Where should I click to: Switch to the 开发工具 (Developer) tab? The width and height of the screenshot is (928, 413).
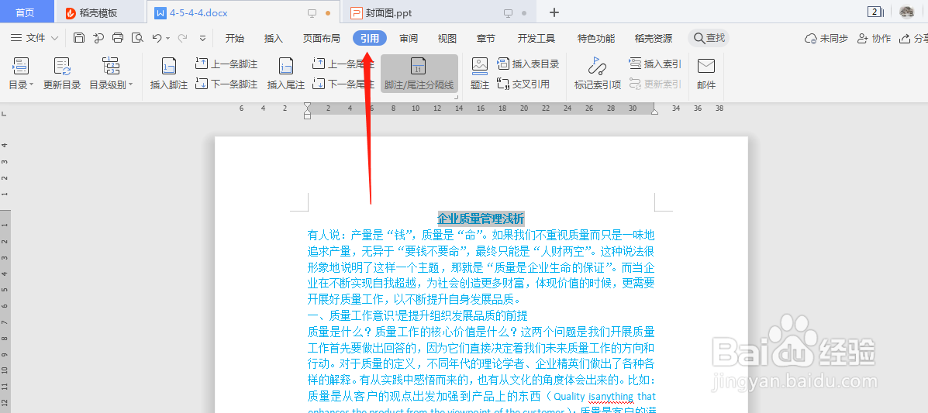coord(536,39)
